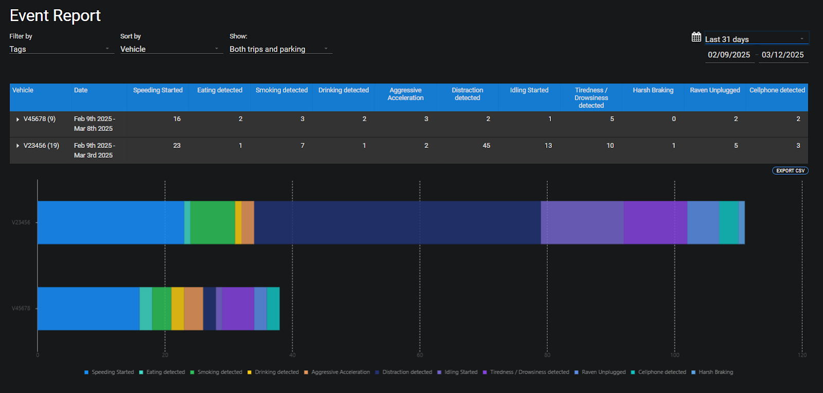Click the Drinking detected yellow legend swatch
This screenshot has width=823, height=393.
tap(249, 372)
